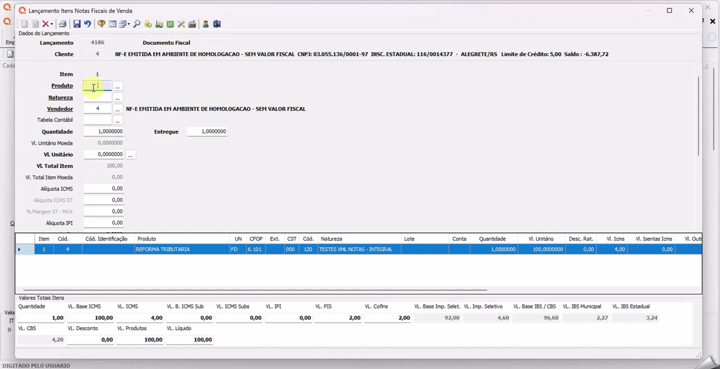Select the REFORMA TRIBUTARIA grid row
720x369 pixels.
[179, 249]
